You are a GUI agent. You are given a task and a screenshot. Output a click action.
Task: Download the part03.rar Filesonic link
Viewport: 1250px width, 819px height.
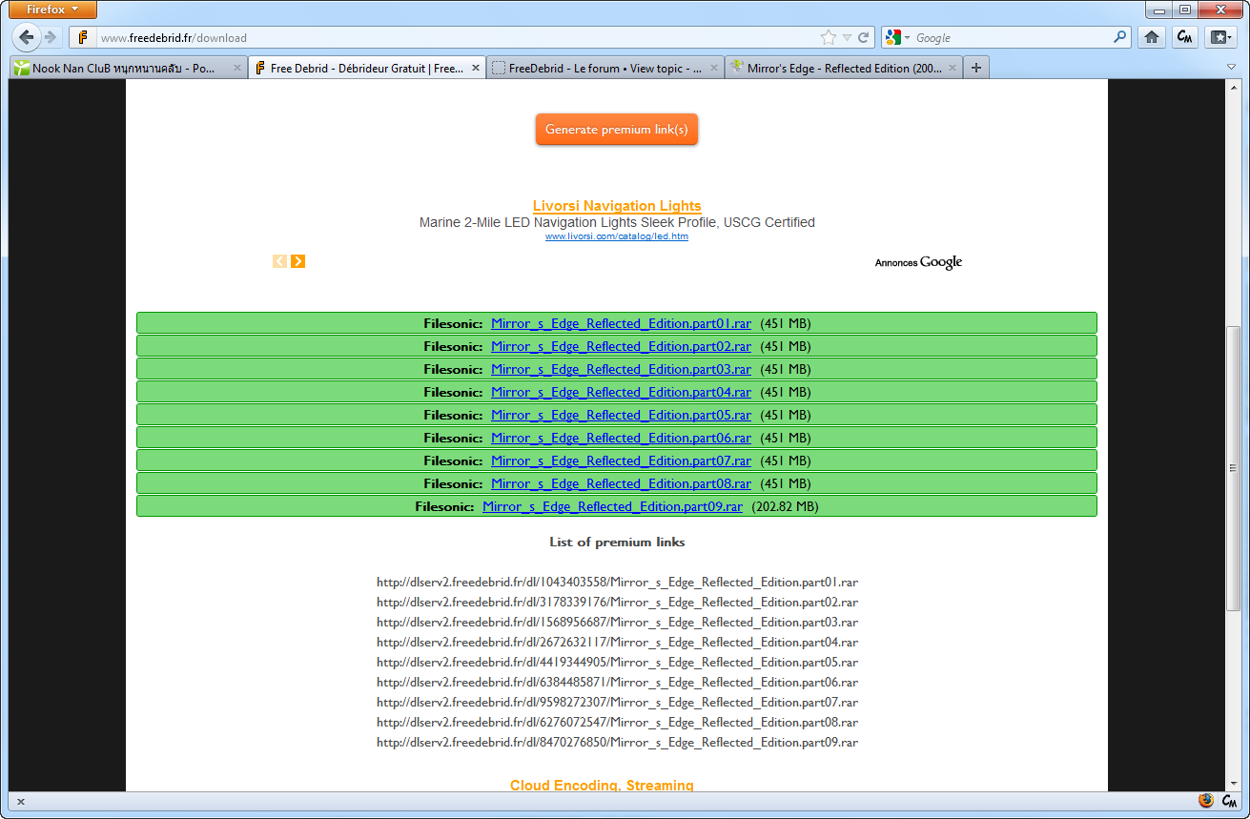[621, 369]
